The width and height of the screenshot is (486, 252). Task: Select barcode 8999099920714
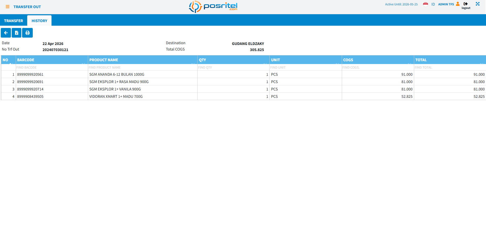click(x=30, y=89)
